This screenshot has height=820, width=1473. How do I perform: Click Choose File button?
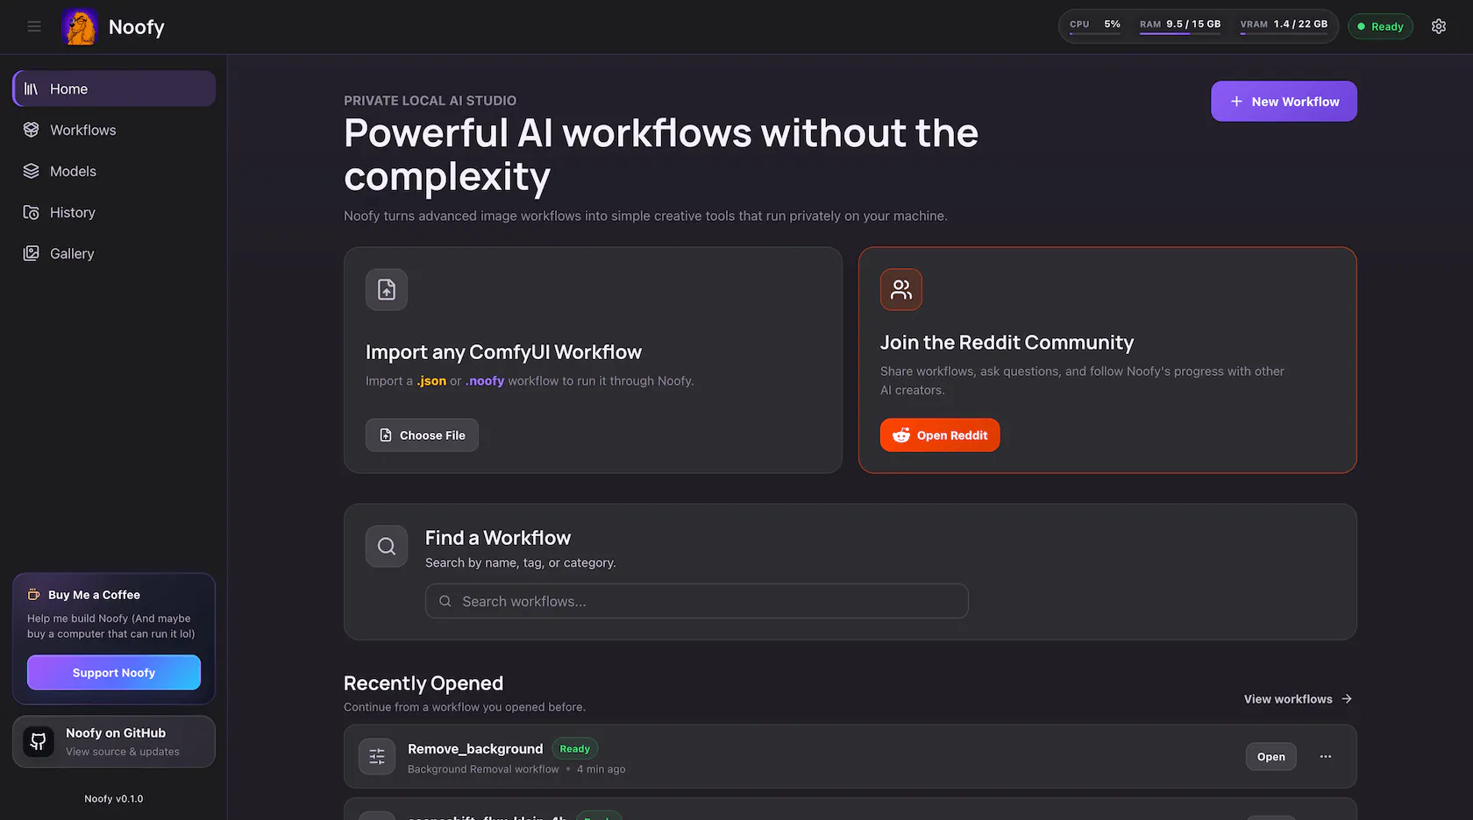point(422,435)
